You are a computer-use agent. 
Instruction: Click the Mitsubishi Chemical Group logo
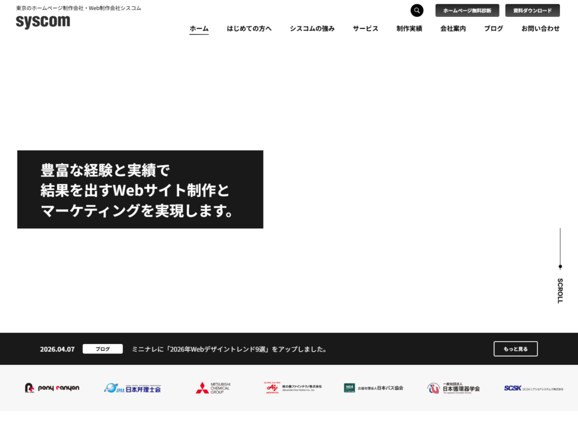(213, 388)
